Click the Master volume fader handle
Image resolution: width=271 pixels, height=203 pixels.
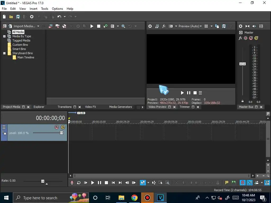coord(242,64)
